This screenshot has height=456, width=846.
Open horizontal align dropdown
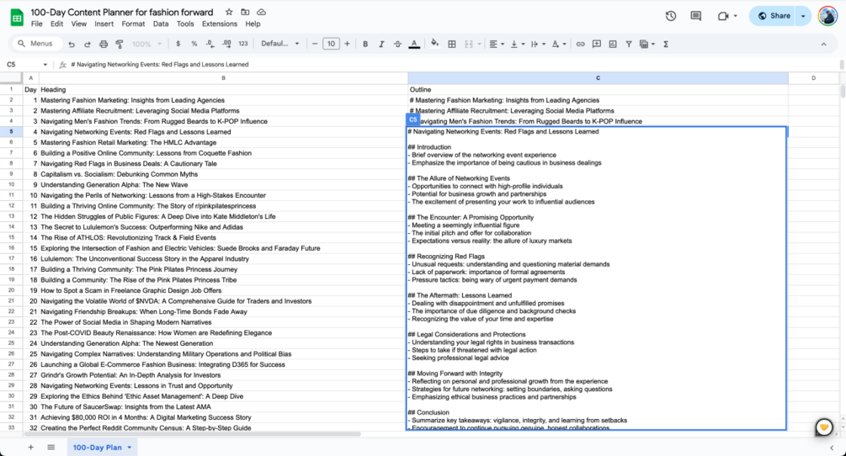(497, 45)
